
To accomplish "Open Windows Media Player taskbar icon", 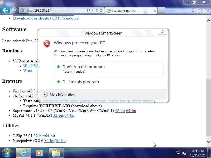I will (39, 153).
